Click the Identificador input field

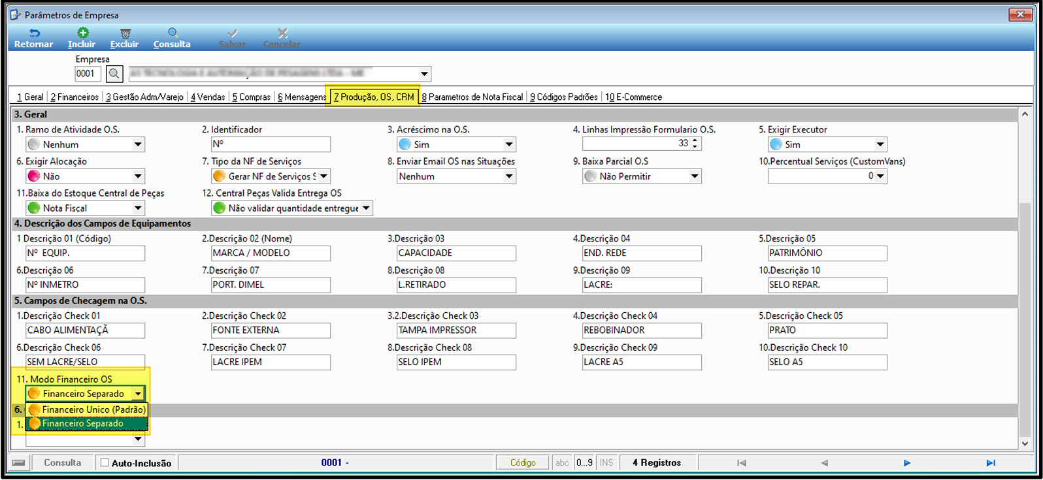pyautogui.click(x=271, y=144)
